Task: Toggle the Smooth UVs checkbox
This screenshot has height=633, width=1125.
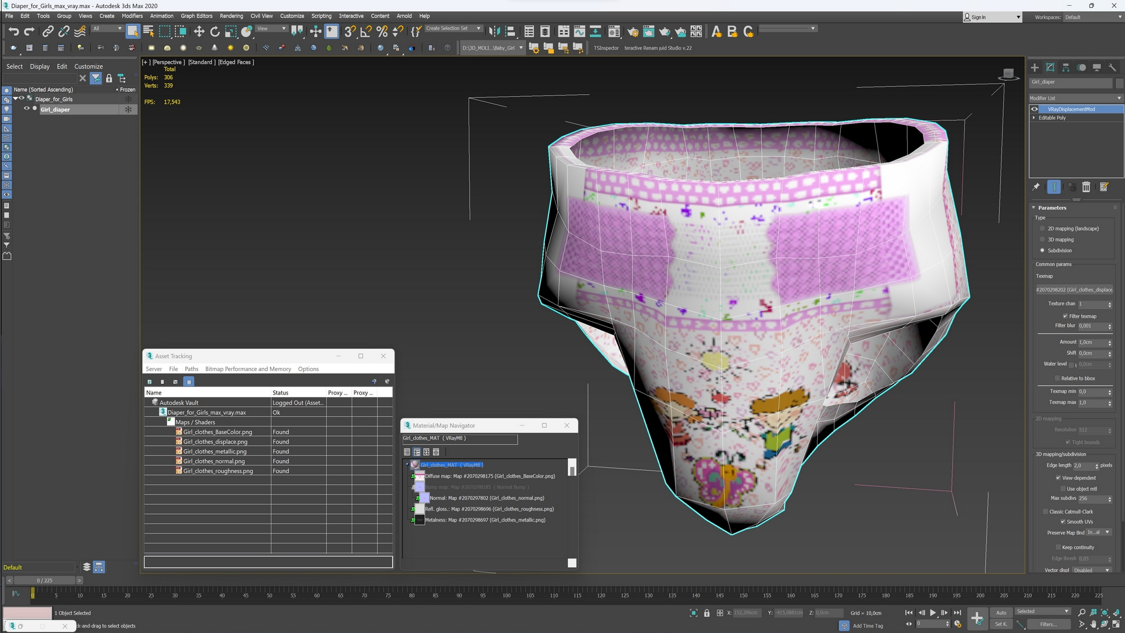Action: click(x=1063, y=522)
